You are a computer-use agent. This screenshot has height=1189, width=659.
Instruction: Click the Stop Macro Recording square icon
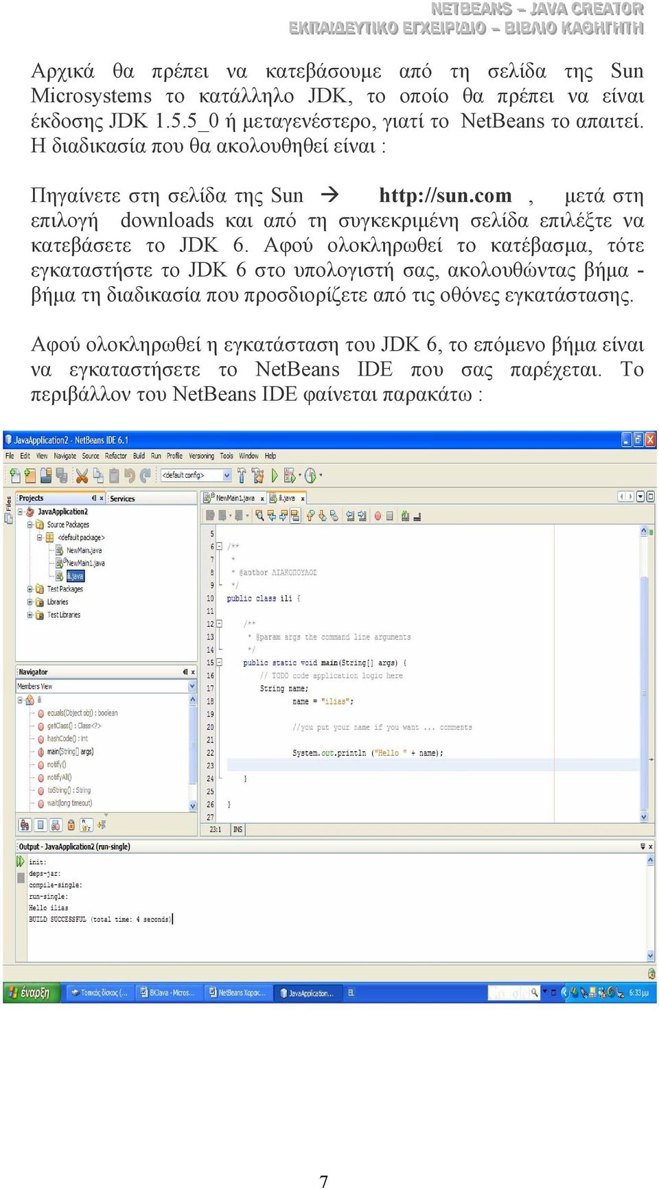389,516
